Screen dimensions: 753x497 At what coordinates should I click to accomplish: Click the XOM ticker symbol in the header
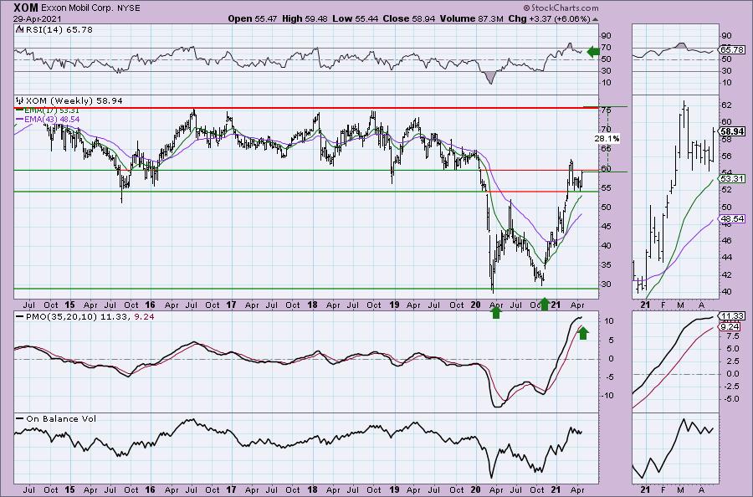[x=25, y=8]
